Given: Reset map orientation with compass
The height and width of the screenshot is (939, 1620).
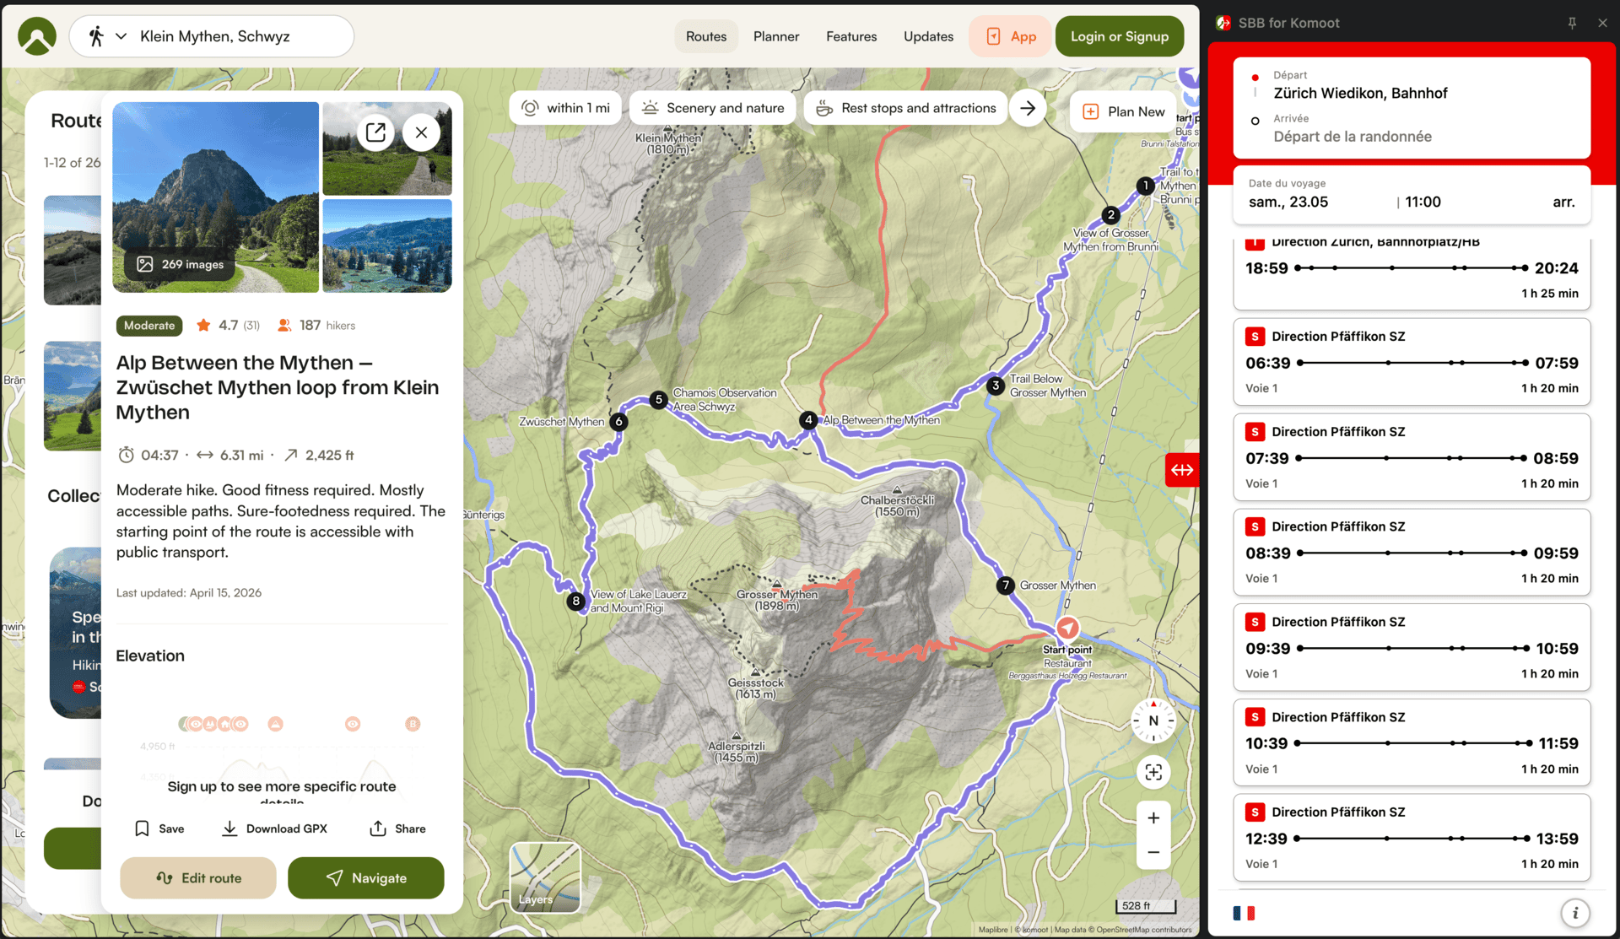Looking at the screenshot, I should (x=1153, y=720).
